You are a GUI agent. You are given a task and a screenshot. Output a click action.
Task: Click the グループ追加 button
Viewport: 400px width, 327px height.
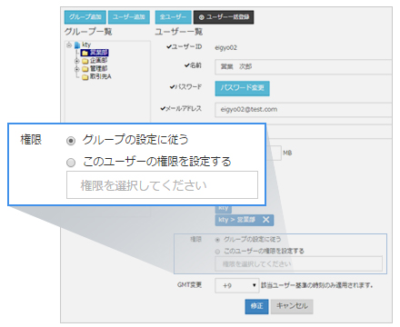(85, 17)
